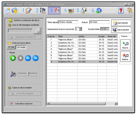Viewport: 137px width, 115px height.
Task: Sort by Traccia column header
Action: pyautogui.click(x=52, y=36)
